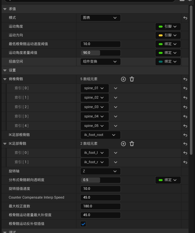Open ik_foot_root bone dropdown
This screenshot has height=233, width=195.
pyautogui.click(x=100, y=135)
